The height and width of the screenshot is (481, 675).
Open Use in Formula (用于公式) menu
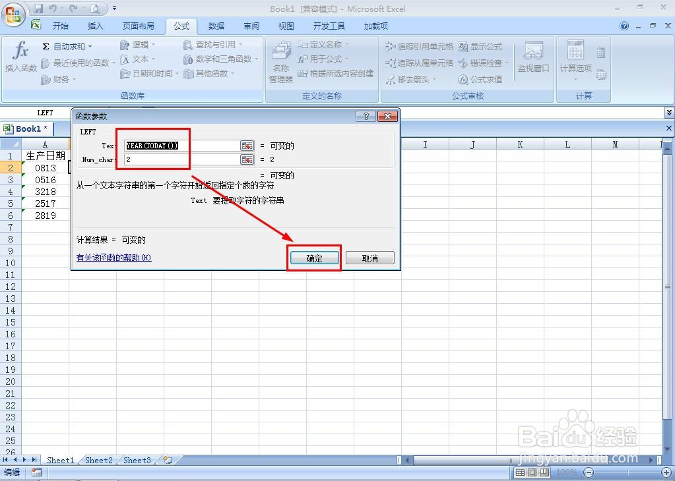pos(323,59)
